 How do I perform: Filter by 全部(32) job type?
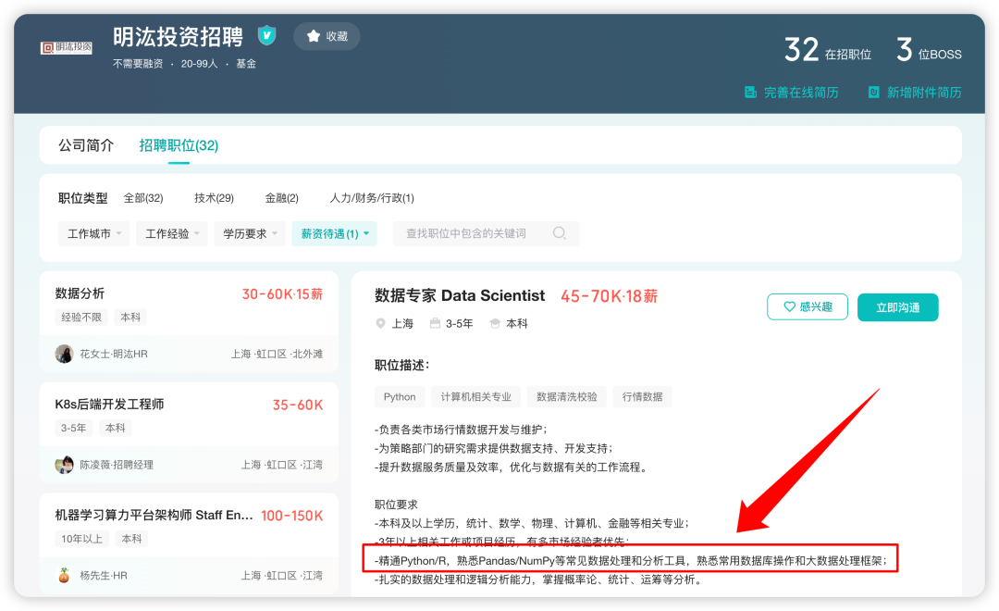click(143, 198)
